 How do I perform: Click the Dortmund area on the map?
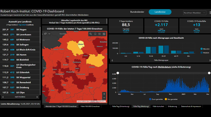(x=77, y=62)
